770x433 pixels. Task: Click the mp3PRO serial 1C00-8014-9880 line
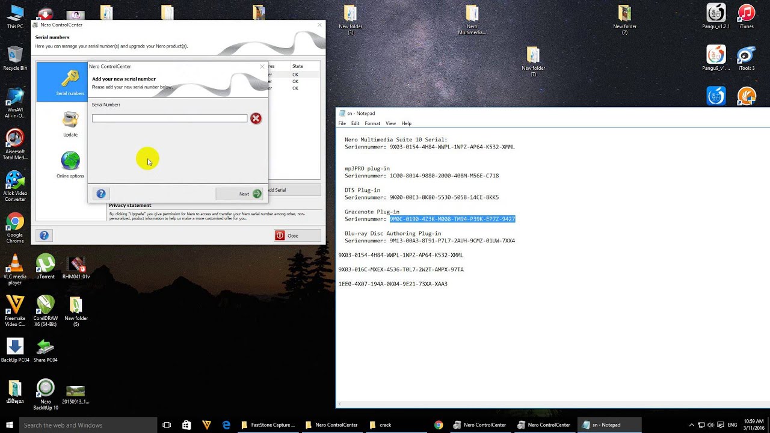(x=422, y=176)
